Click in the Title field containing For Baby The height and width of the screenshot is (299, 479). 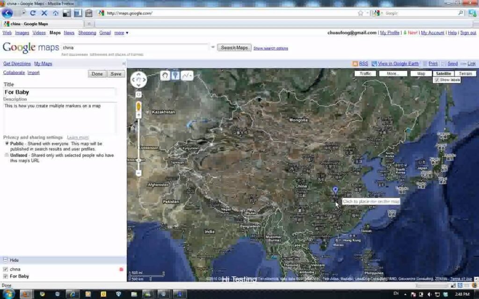pos(59,92)
